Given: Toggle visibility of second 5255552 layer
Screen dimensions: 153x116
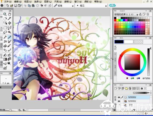Looking at the screenshot, I should tap(119, 101).
